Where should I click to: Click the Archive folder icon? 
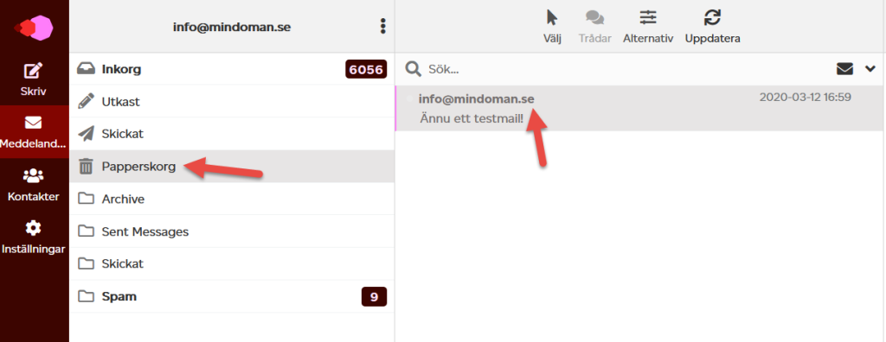pyautogui.click(x=86, y=199)
